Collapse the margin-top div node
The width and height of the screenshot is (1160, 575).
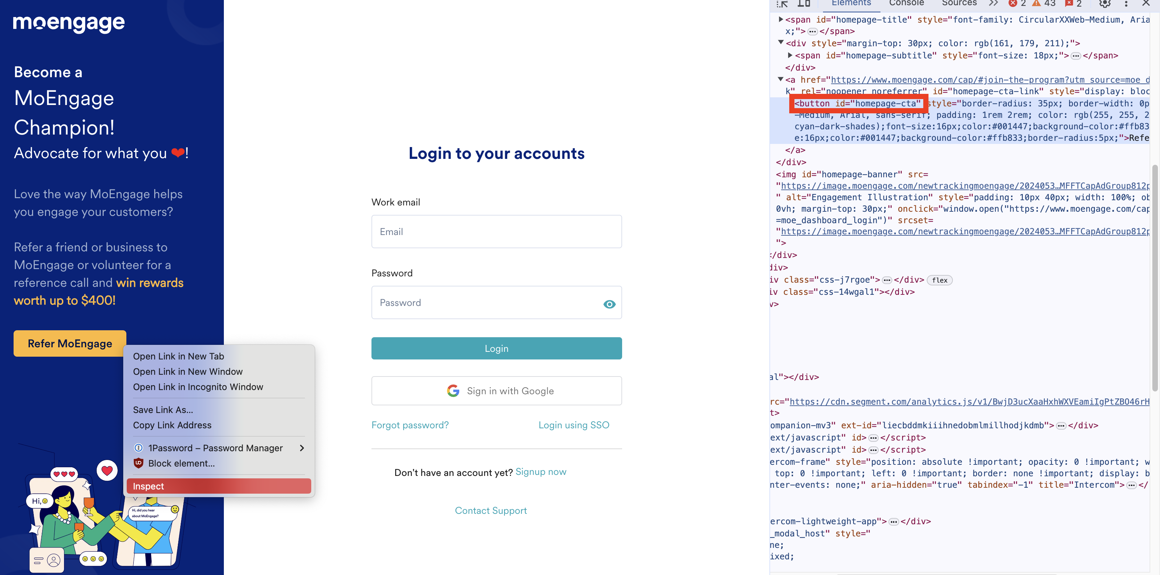781,43
